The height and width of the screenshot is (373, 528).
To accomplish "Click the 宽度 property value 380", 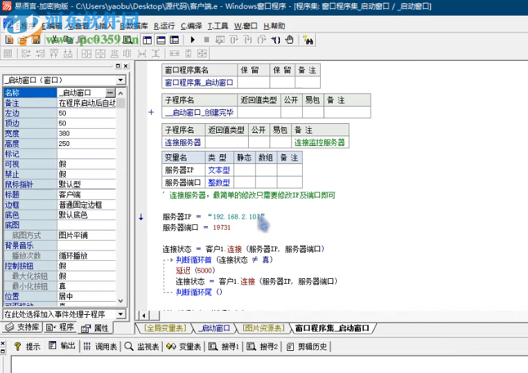I will coord(86,133).
